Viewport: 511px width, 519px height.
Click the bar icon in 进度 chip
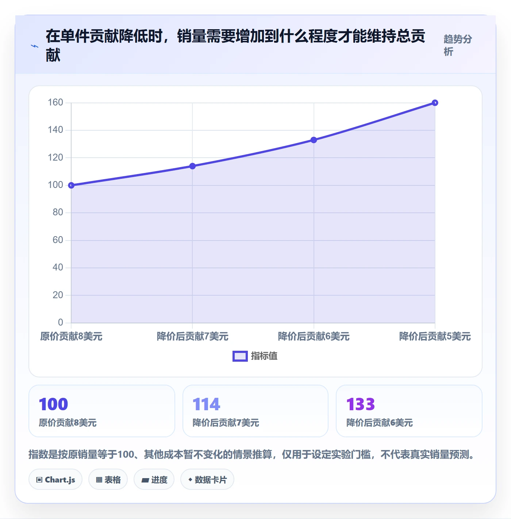click(x=145, y=480)
